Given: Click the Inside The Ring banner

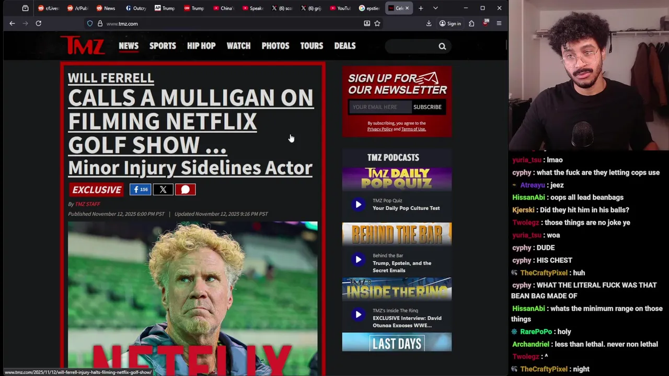Looking at the screenshot, I should pyautogui.click(x=397, y=289).
